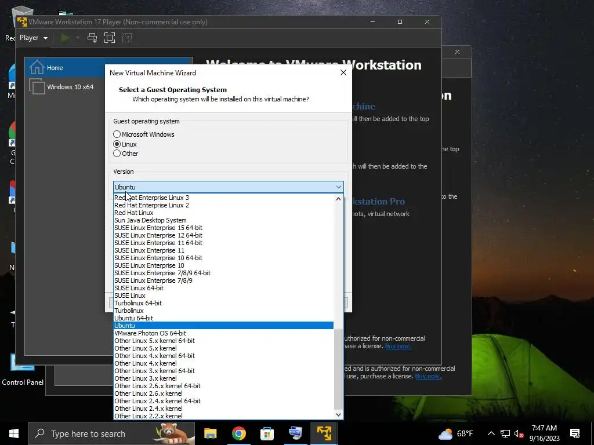Viewport: 594px width, 445px height.
Task: Select Red Hat Enterprise Linux 2
Action: 223,205
